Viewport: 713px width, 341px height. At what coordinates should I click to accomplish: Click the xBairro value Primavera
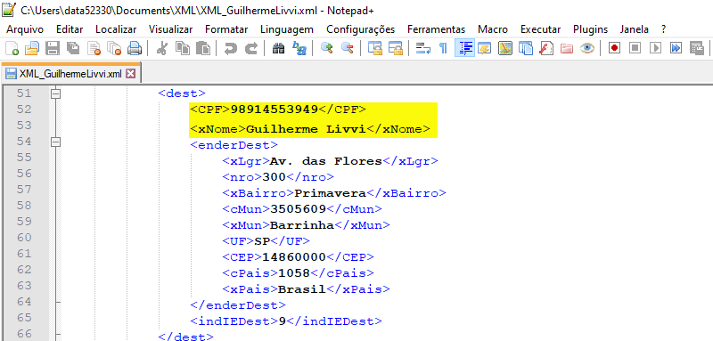point(330,193)
